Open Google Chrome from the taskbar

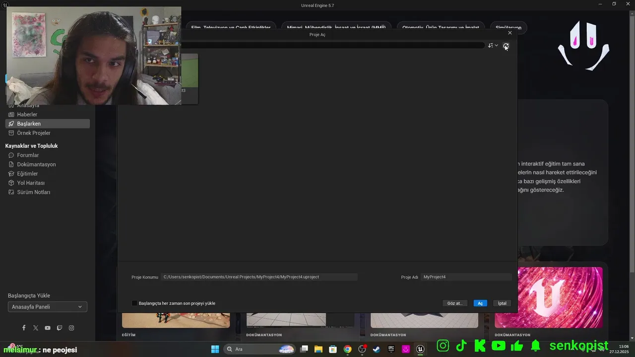347,349
